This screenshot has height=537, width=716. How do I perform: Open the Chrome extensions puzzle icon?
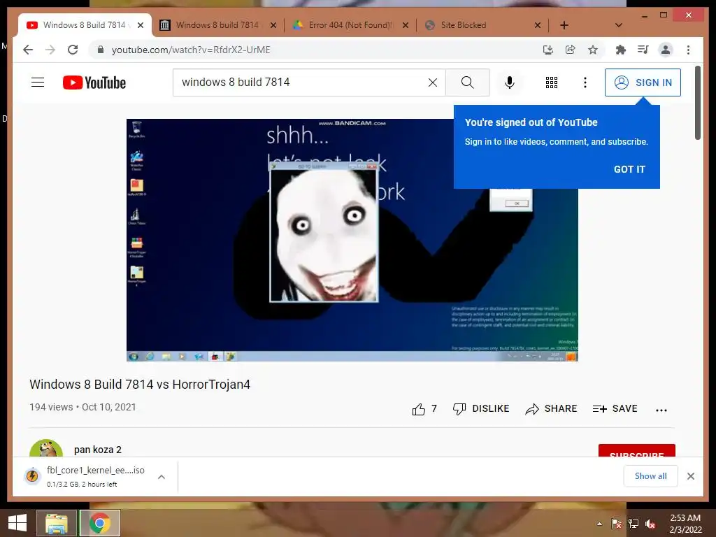pos(621,50)
